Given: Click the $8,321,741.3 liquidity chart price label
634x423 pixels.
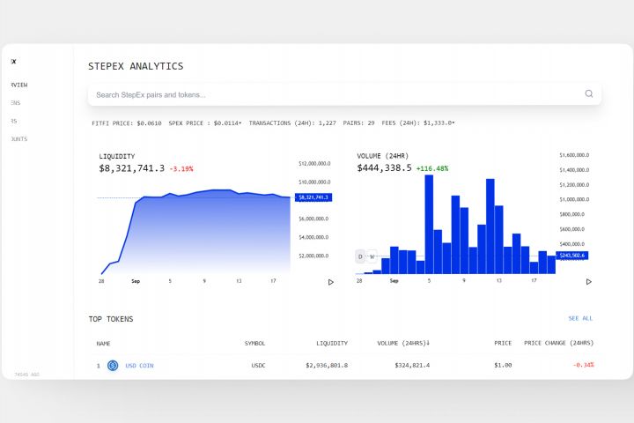Looking at the screenshot, I should click(313, 197).
